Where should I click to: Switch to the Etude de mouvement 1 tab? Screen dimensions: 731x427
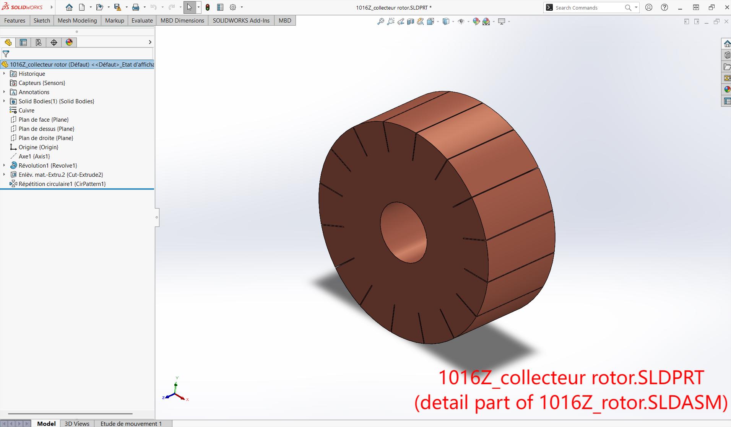131,424
